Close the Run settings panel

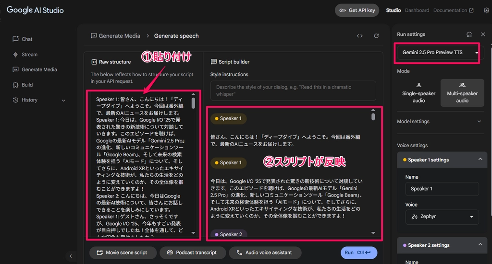click(x=483, y=34)
